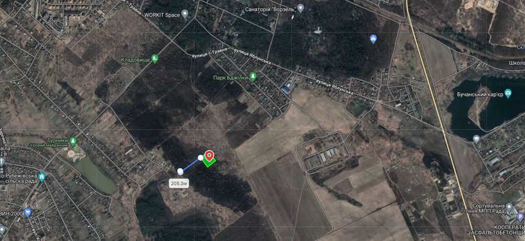Select the lower-left measurement endpoint circle

coord(180,171)
